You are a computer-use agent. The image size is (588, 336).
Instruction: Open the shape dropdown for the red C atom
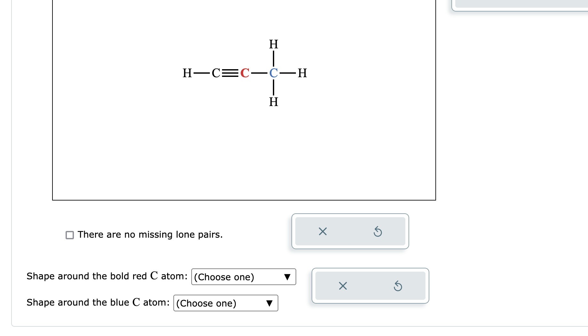tap(244, 277)
